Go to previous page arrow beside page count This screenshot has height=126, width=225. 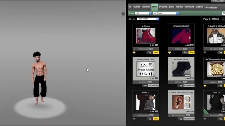tap(223, 19)
